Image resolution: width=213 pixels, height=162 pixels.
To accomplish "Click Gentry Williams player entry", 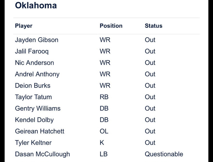I will coord(38,108).
